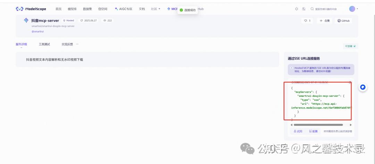This screenshot has width=375, height=164.
Task: Click the 通过SSE URL连接服务 heading
Action: click(304, 59)
